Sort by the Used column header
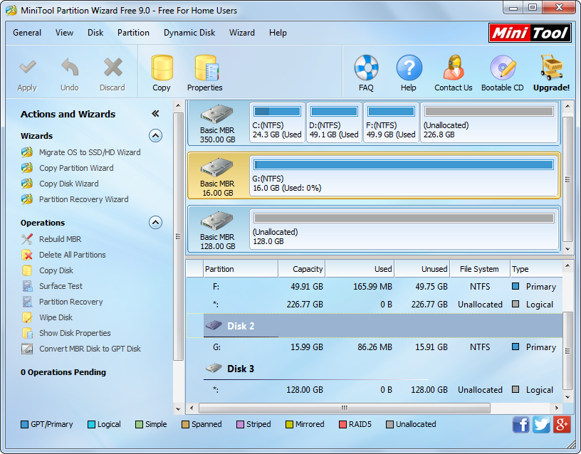 point(360,269)
